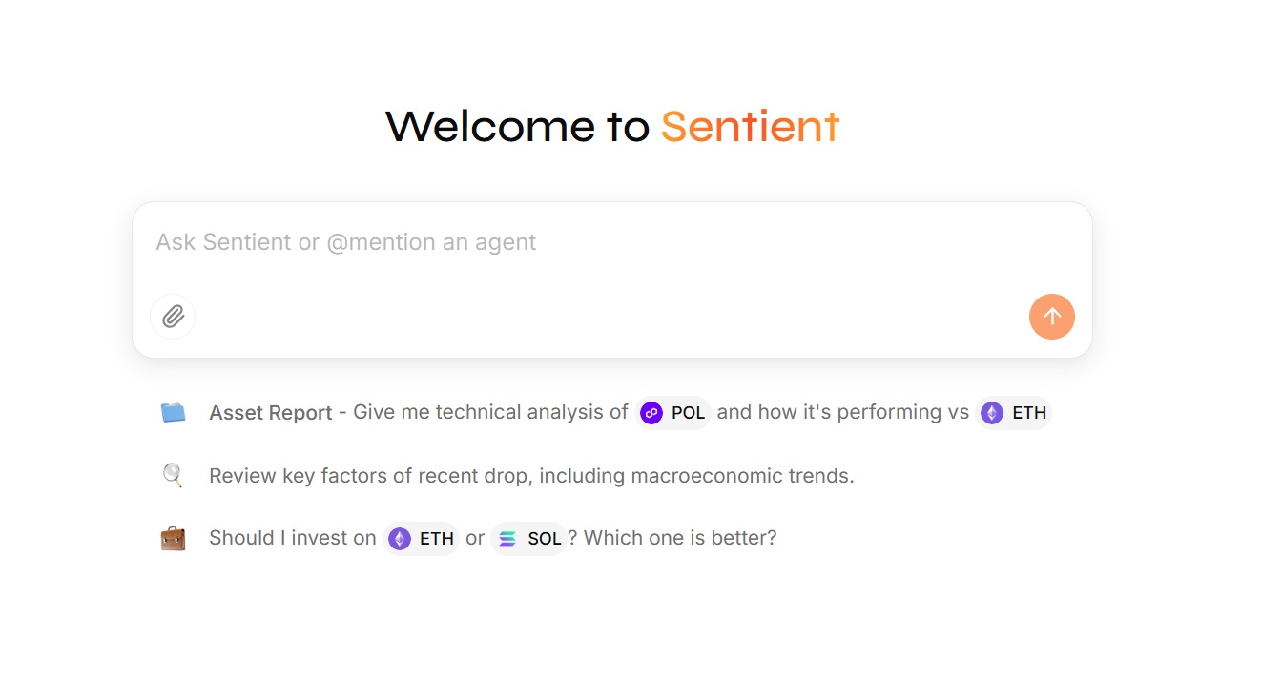Image resolution: width=1282 pixels, height=681 pixels.
Task: Select the SOL token chip
Action: (x=529, y=539)
